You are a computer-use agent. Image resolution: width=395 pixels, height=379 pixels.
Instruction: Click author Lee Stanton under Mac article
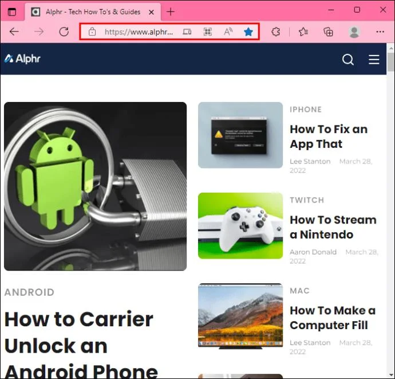(310, 343)
